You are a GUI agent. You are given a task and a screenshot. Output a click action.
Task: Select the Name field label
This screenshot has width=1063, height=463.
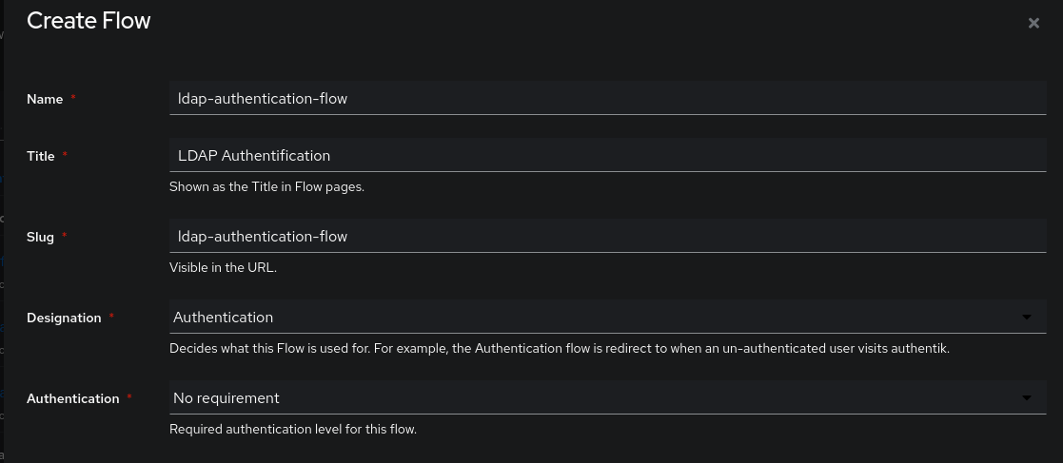[45, 99]
